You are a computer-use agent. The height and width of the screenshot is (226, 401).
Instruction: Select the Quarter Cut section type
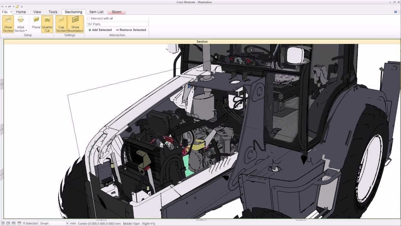pyautogui.click(x=47, y=24)
